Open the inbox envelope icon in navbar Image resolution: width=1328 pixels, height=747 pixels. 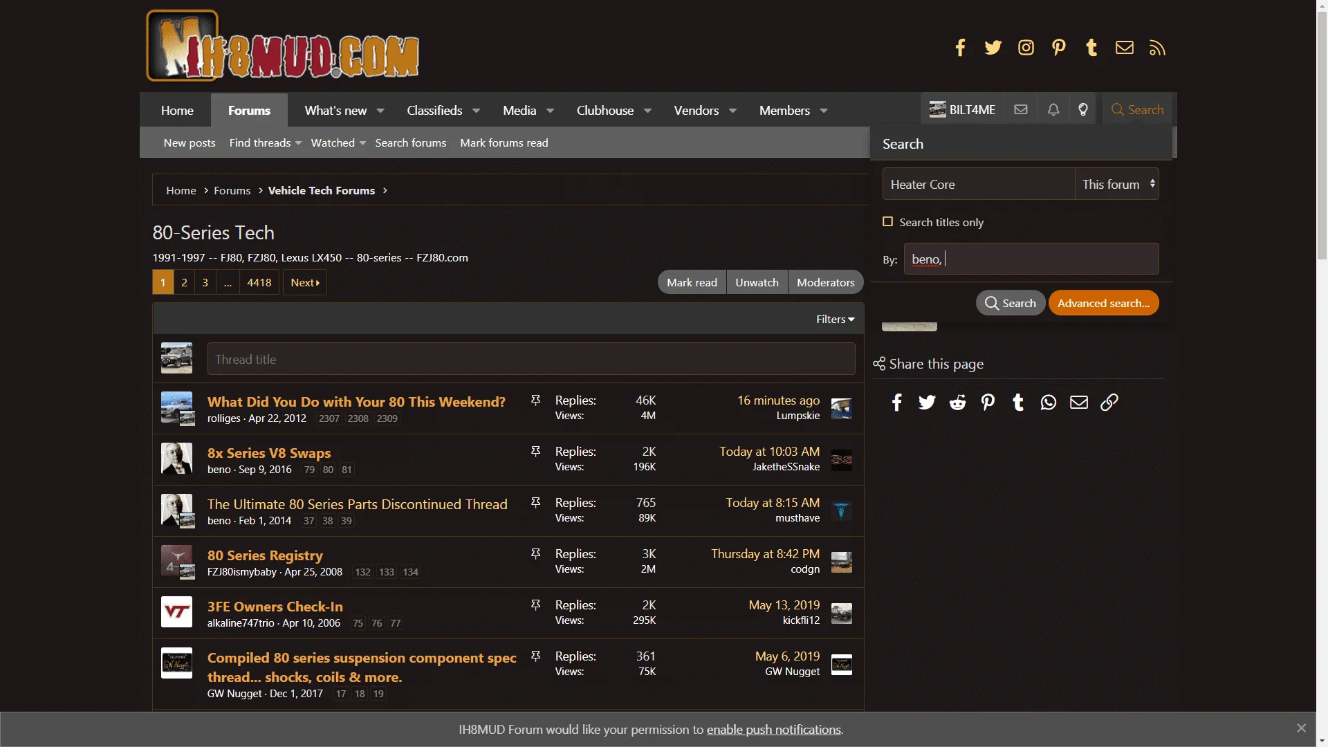tap(1021, 110)
